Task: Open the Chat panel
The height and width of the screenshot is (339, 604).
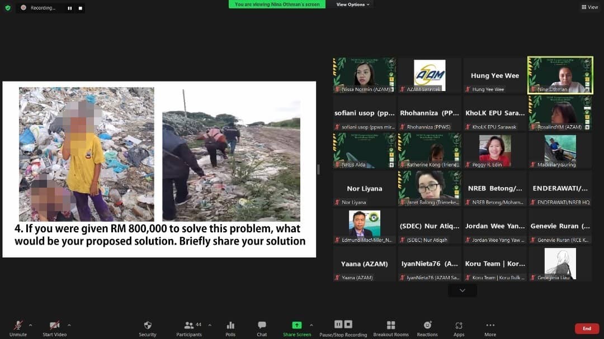Action: pos(262,326)
